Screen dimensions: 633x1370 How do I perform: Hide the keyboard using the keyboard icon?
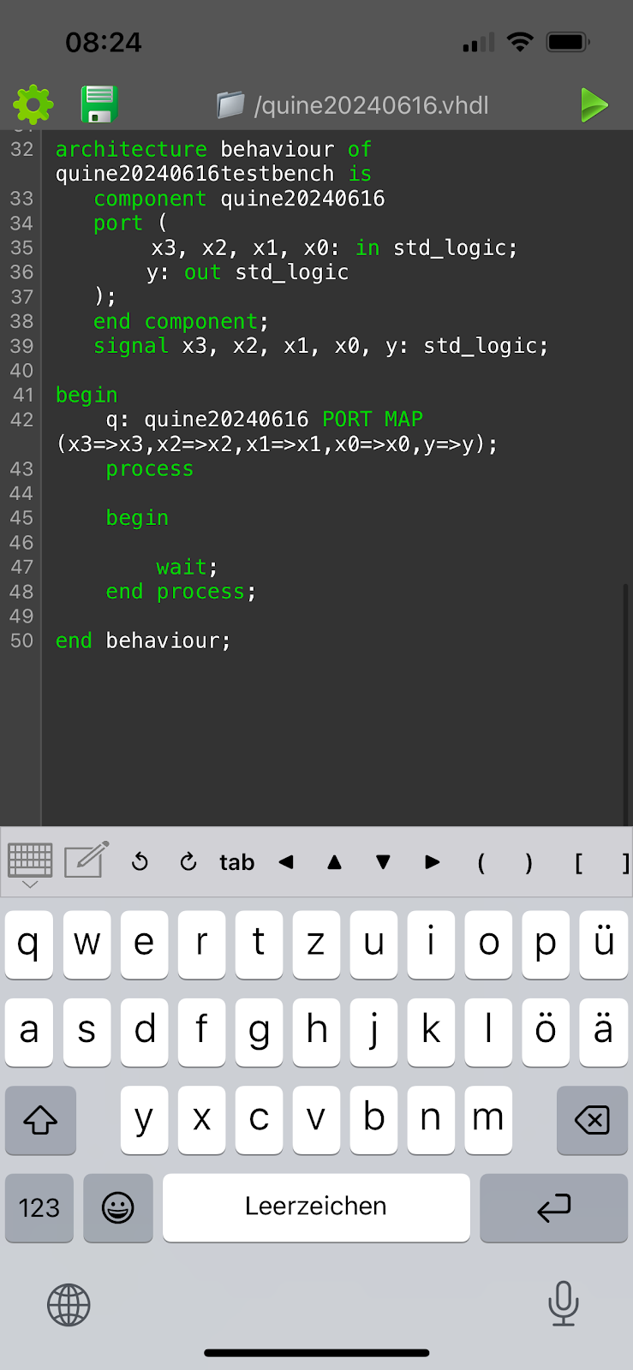[x=30, y=862]
